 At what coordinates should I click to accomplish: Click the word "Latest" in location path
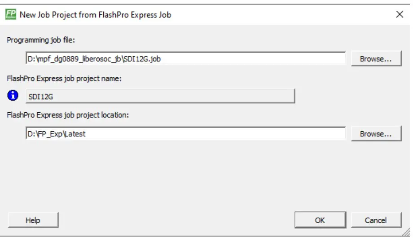pos(75,134)
